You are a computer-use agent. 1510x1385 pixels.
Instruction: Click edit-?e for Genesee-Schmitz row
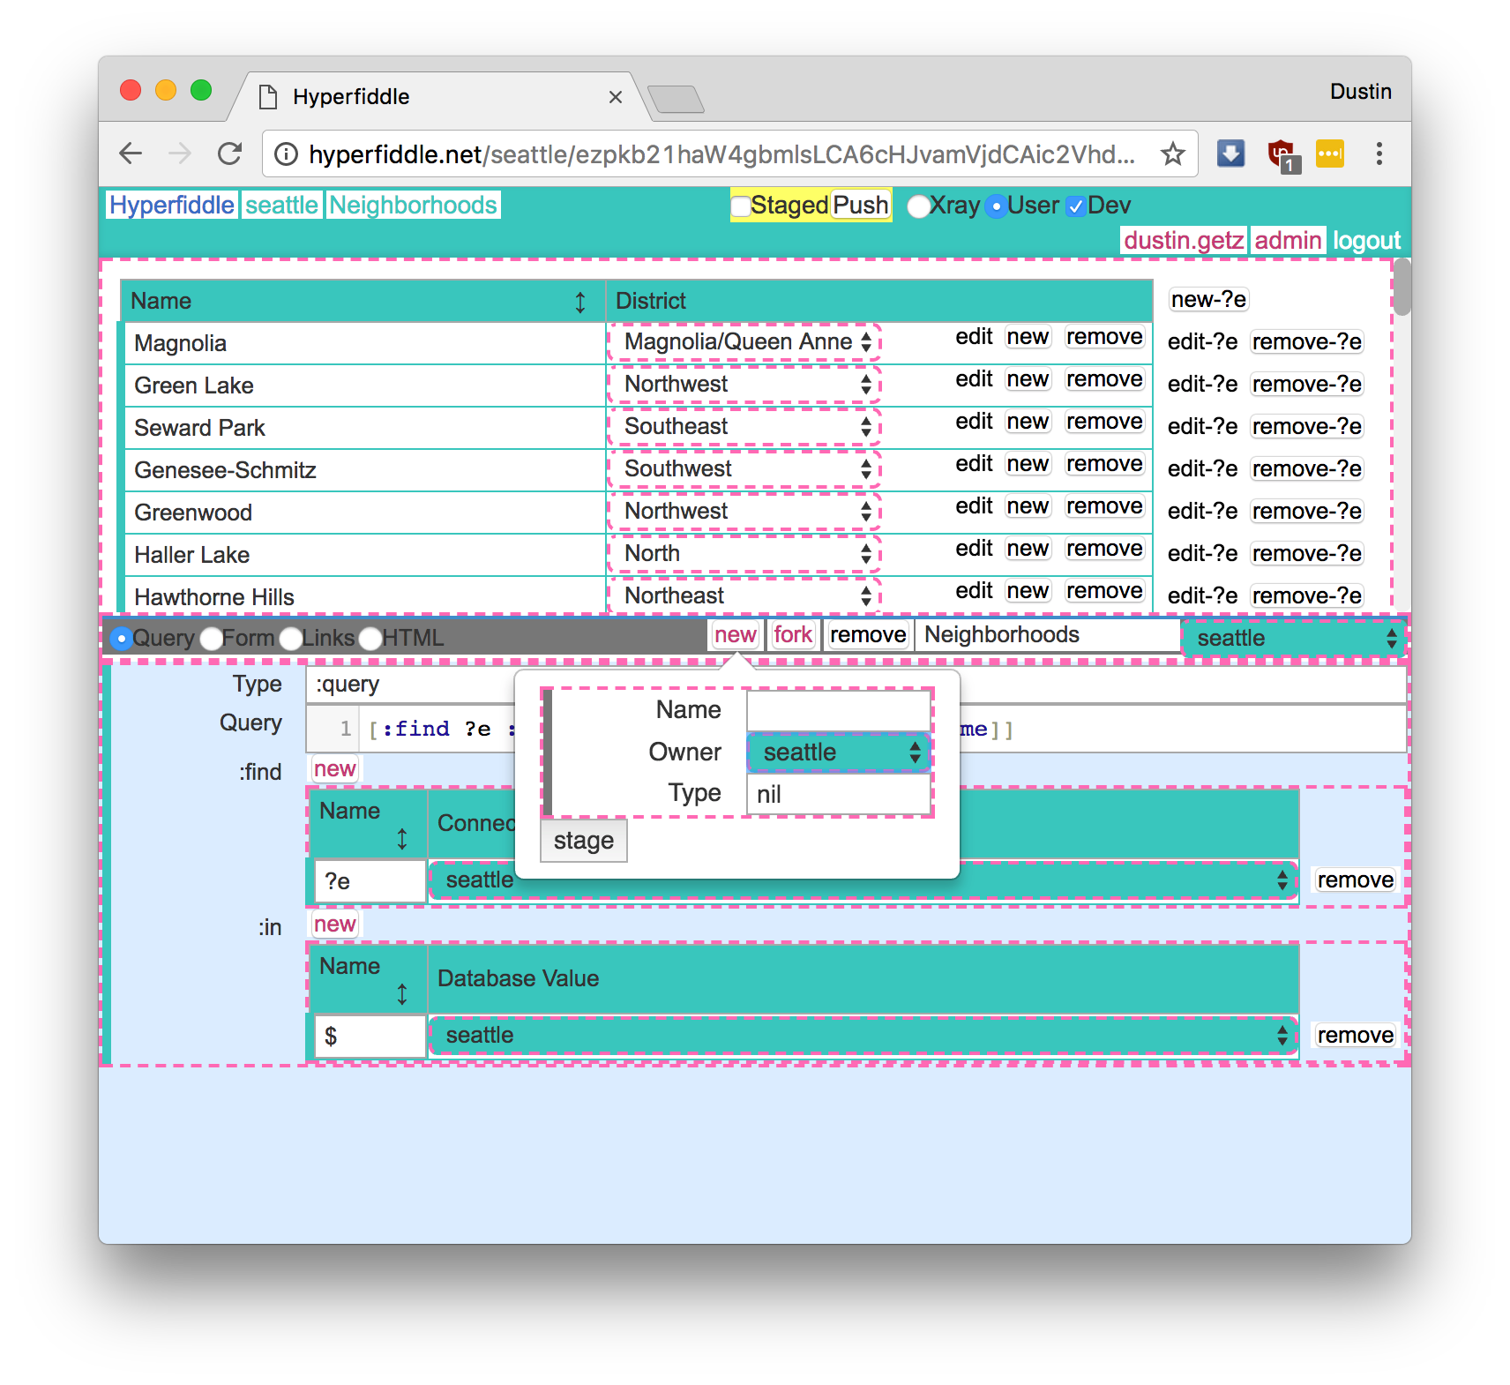point(1202,468)
